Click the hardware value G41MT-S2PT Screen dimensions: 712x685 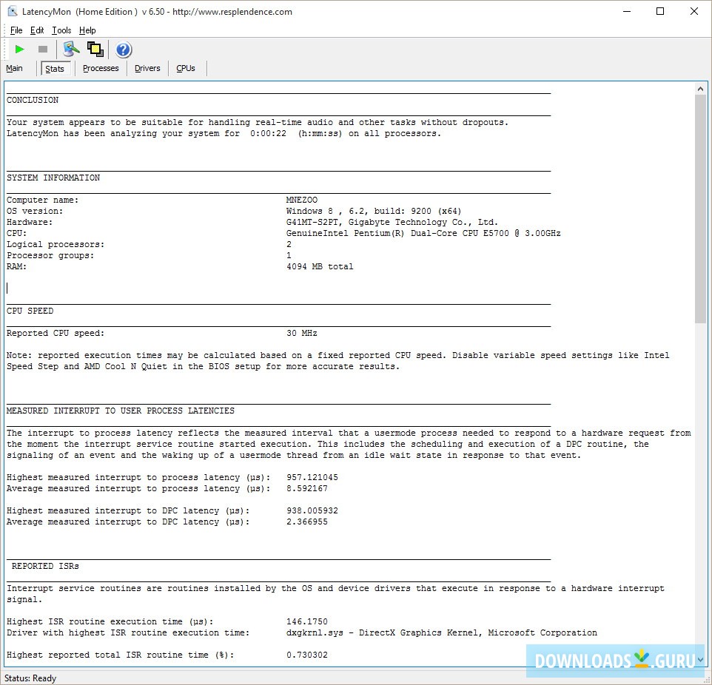click(392, 222)
